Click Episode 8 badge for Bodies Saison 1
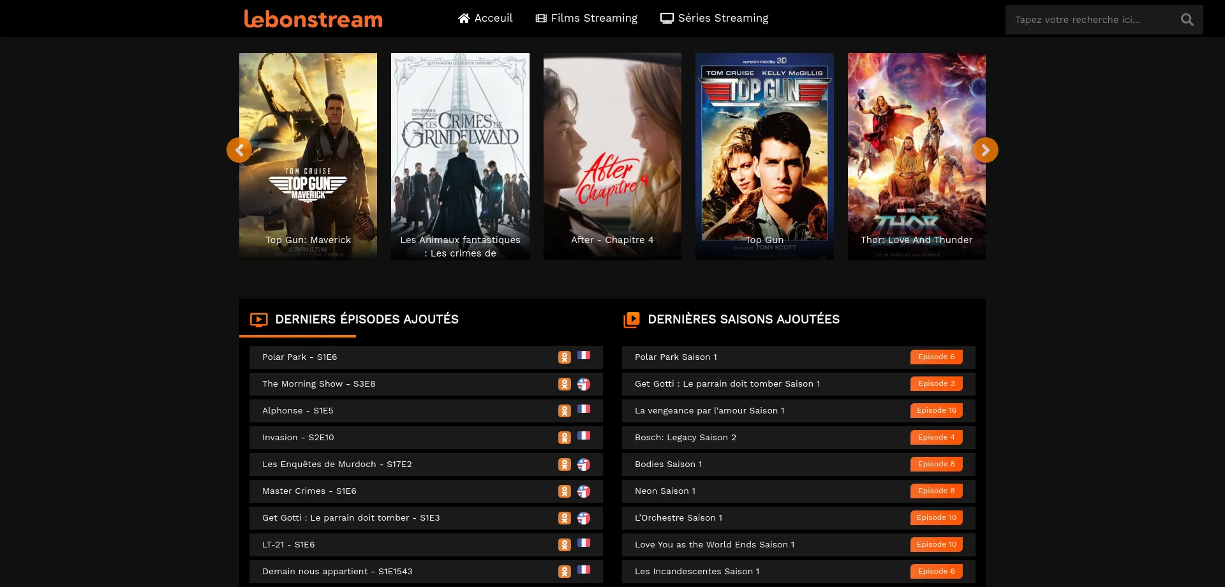 click(937, 464)
